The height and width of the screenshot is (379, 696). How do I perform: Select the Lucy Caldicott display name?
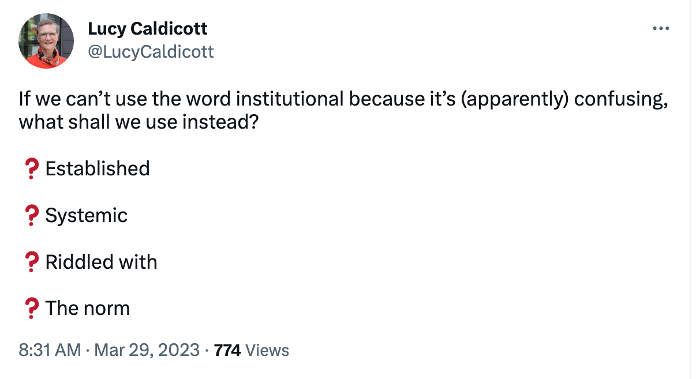148,28
